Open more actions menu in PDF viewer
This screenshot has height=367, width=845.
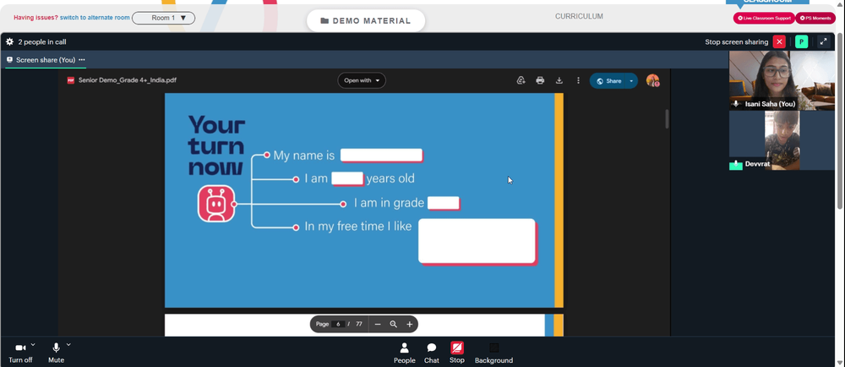578,80
